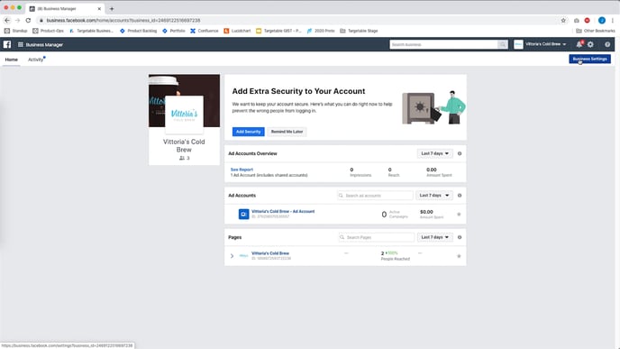The height and width of the screenshot is (349, 620).
Task: Open Other Bookmarks folder
Action: (596, 31)
